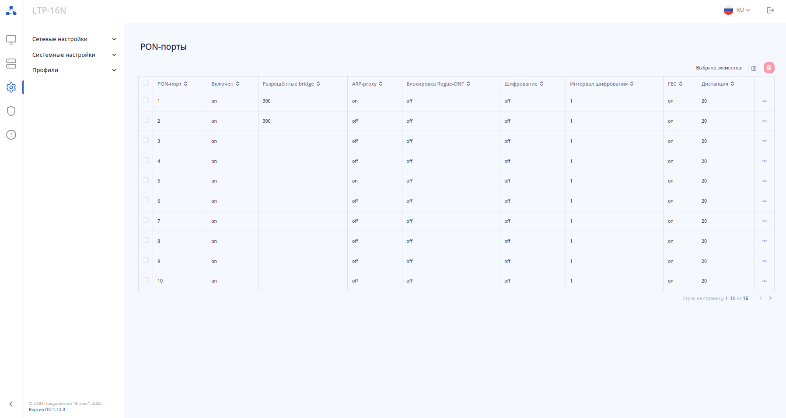Collapse the sidebar with bottom-left arrow
The width and height of the screenshot is (786, 418).
[11, 404]
